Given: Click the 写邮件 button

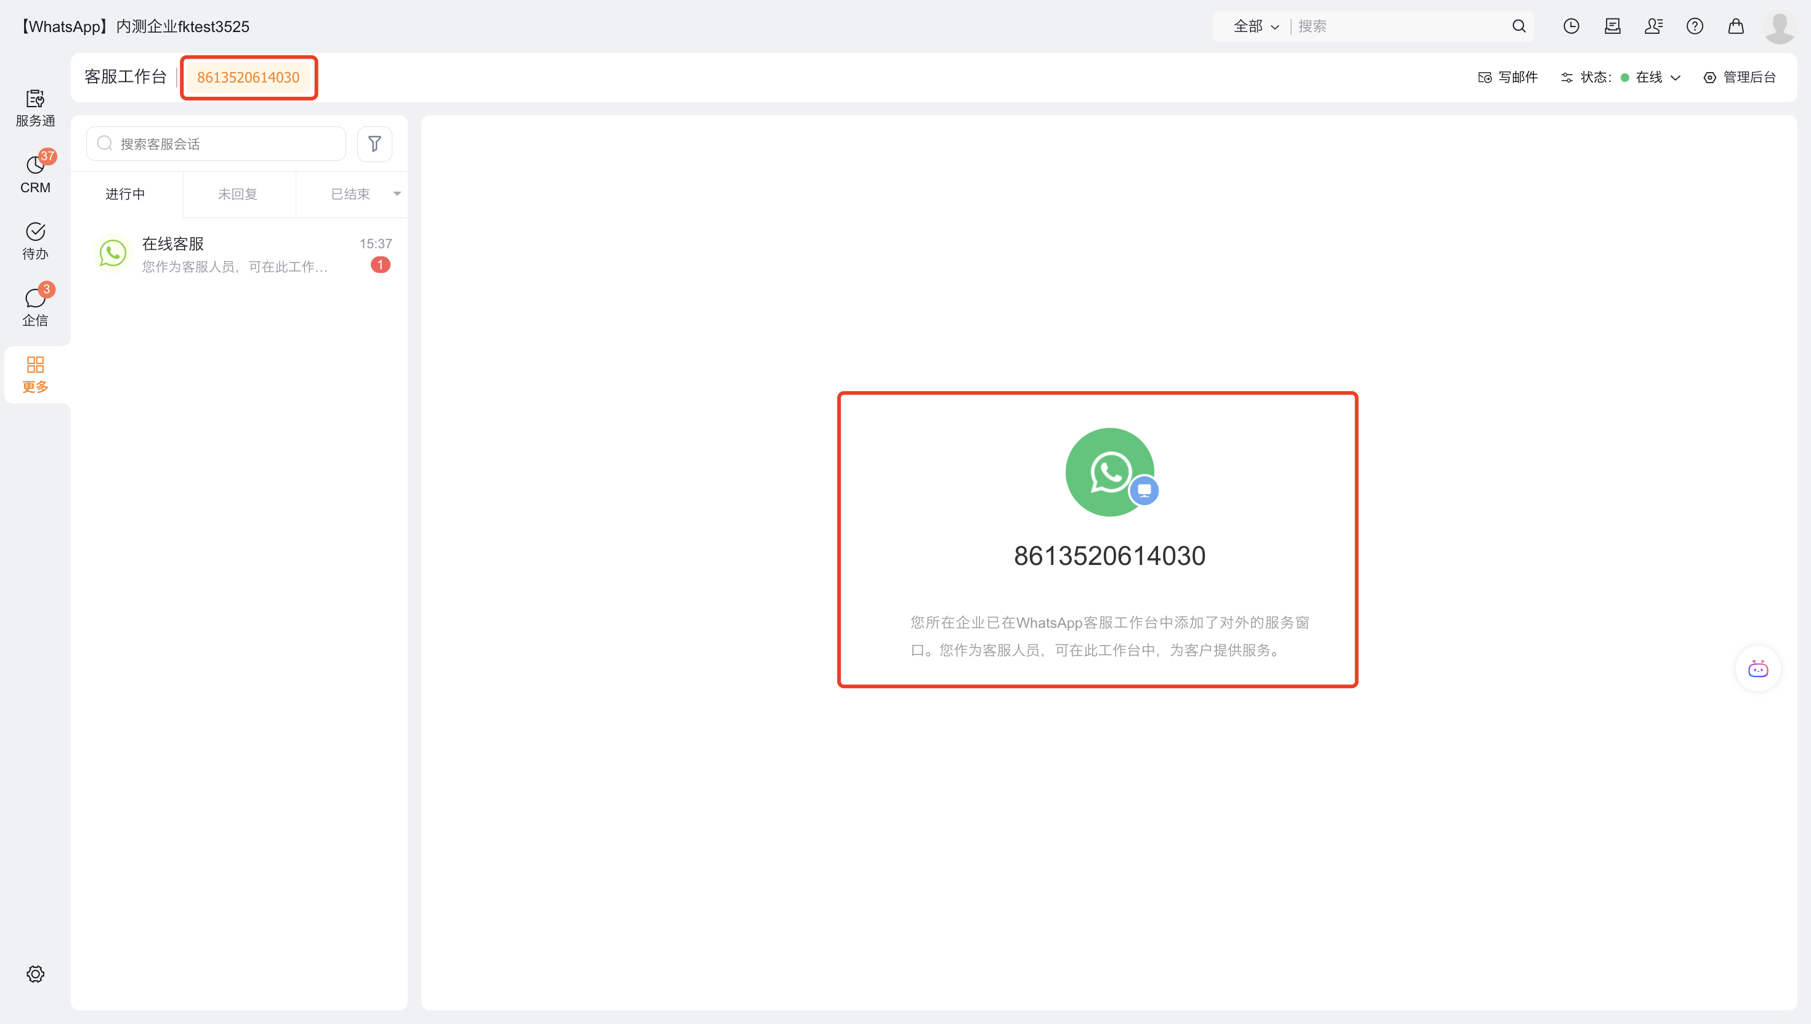Looking at the screenshot, I should coord(1508,78).
